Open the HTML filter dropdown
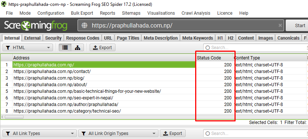This screenshot has height=139, width=308. click(x=28, y=48)
